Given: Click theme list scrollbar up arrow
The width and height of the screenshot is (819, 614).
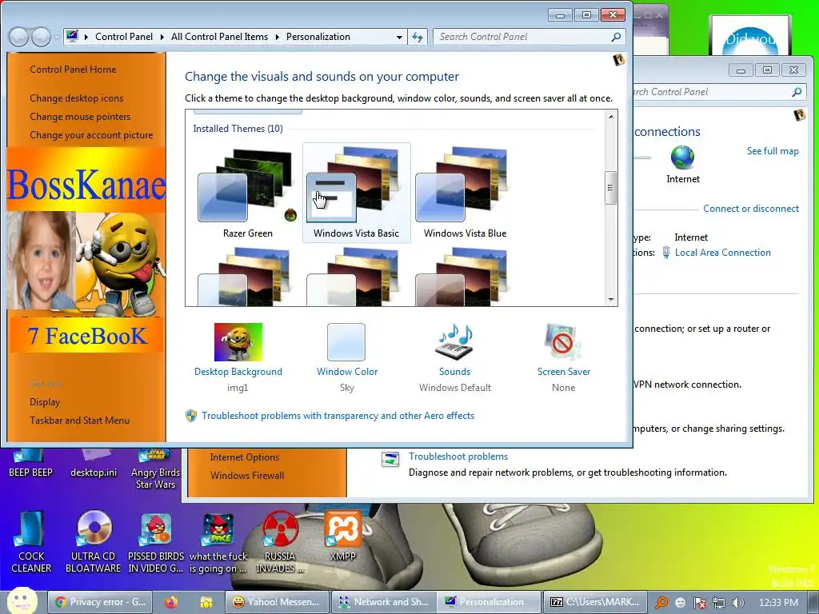Looking at the screenshot, I should coord(610,117).
